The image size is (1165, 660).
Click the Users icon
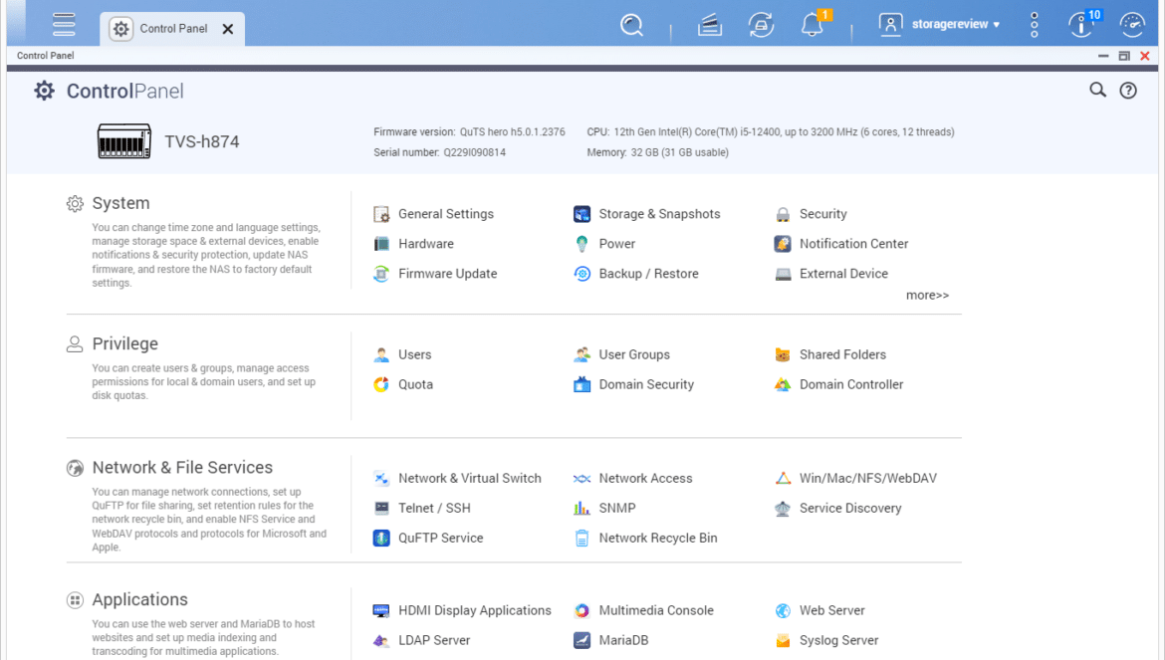(x=381, y=354)
